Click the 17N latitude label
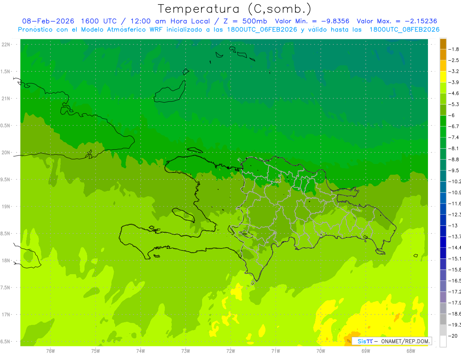Viewport: 461px width, 356px height. [7, 315]
